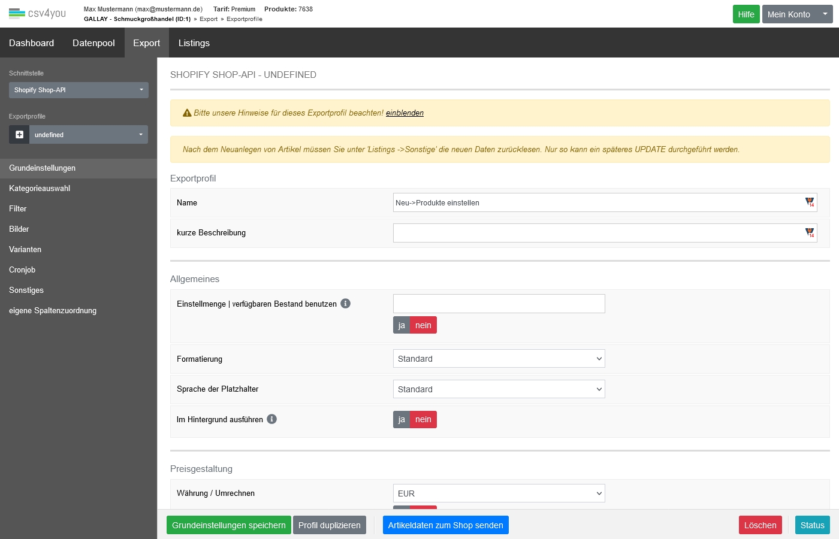Click the einblenden link in the notice
Screen dimensions: 839x539
(x=405, y=113)
